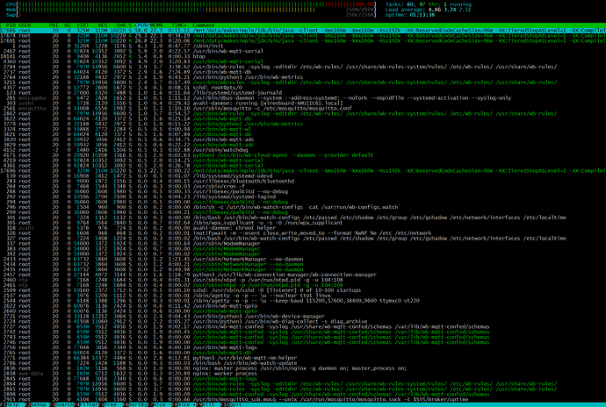Screen dimensions: 606x407
Task: Sort by the MEM% column header
Action: click(156, 25)
